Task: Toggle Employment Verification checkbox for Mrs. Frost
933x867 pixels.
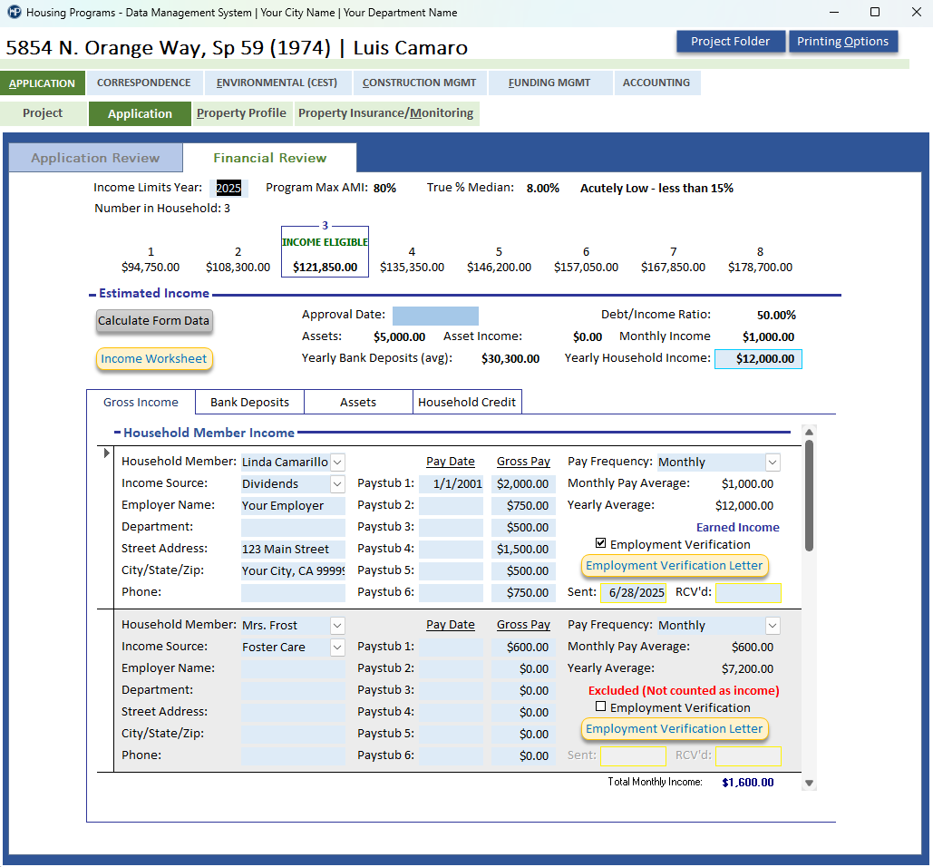Action: 600,706
